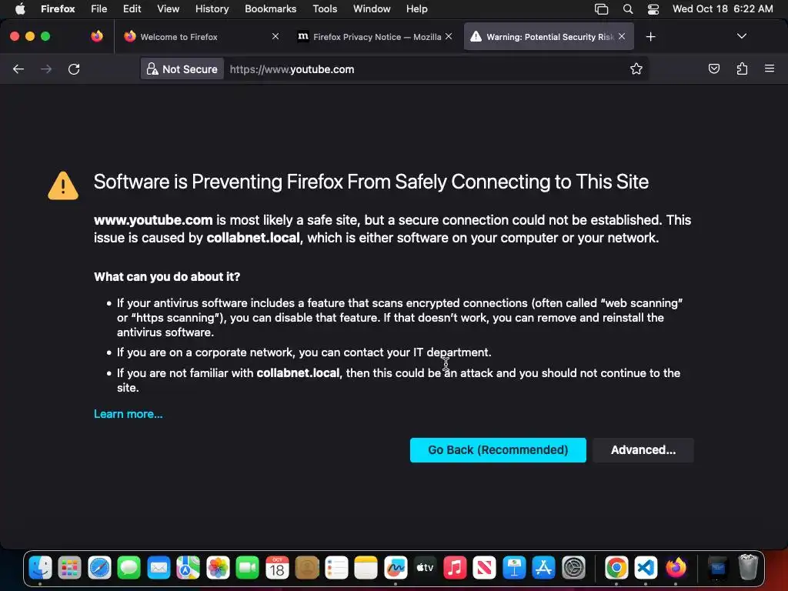
Task: Click the Not Secure lock indicator
Action: coord(182,69)
